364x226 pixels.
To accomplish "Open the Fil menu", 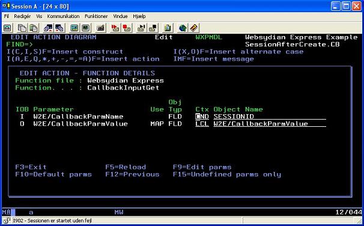I will click(6, 16).
